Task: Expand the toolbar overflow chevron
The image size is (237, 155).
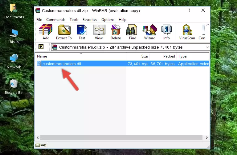Action: point(208,25)
